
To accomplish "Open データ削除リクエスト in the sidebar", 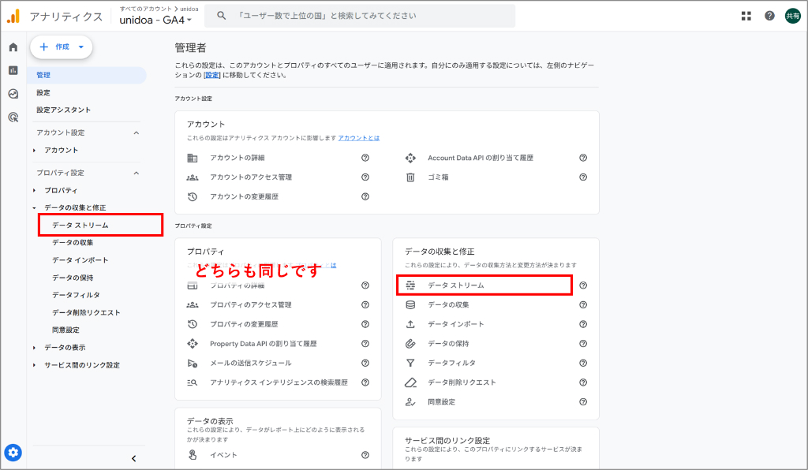I will click(86, 312).
